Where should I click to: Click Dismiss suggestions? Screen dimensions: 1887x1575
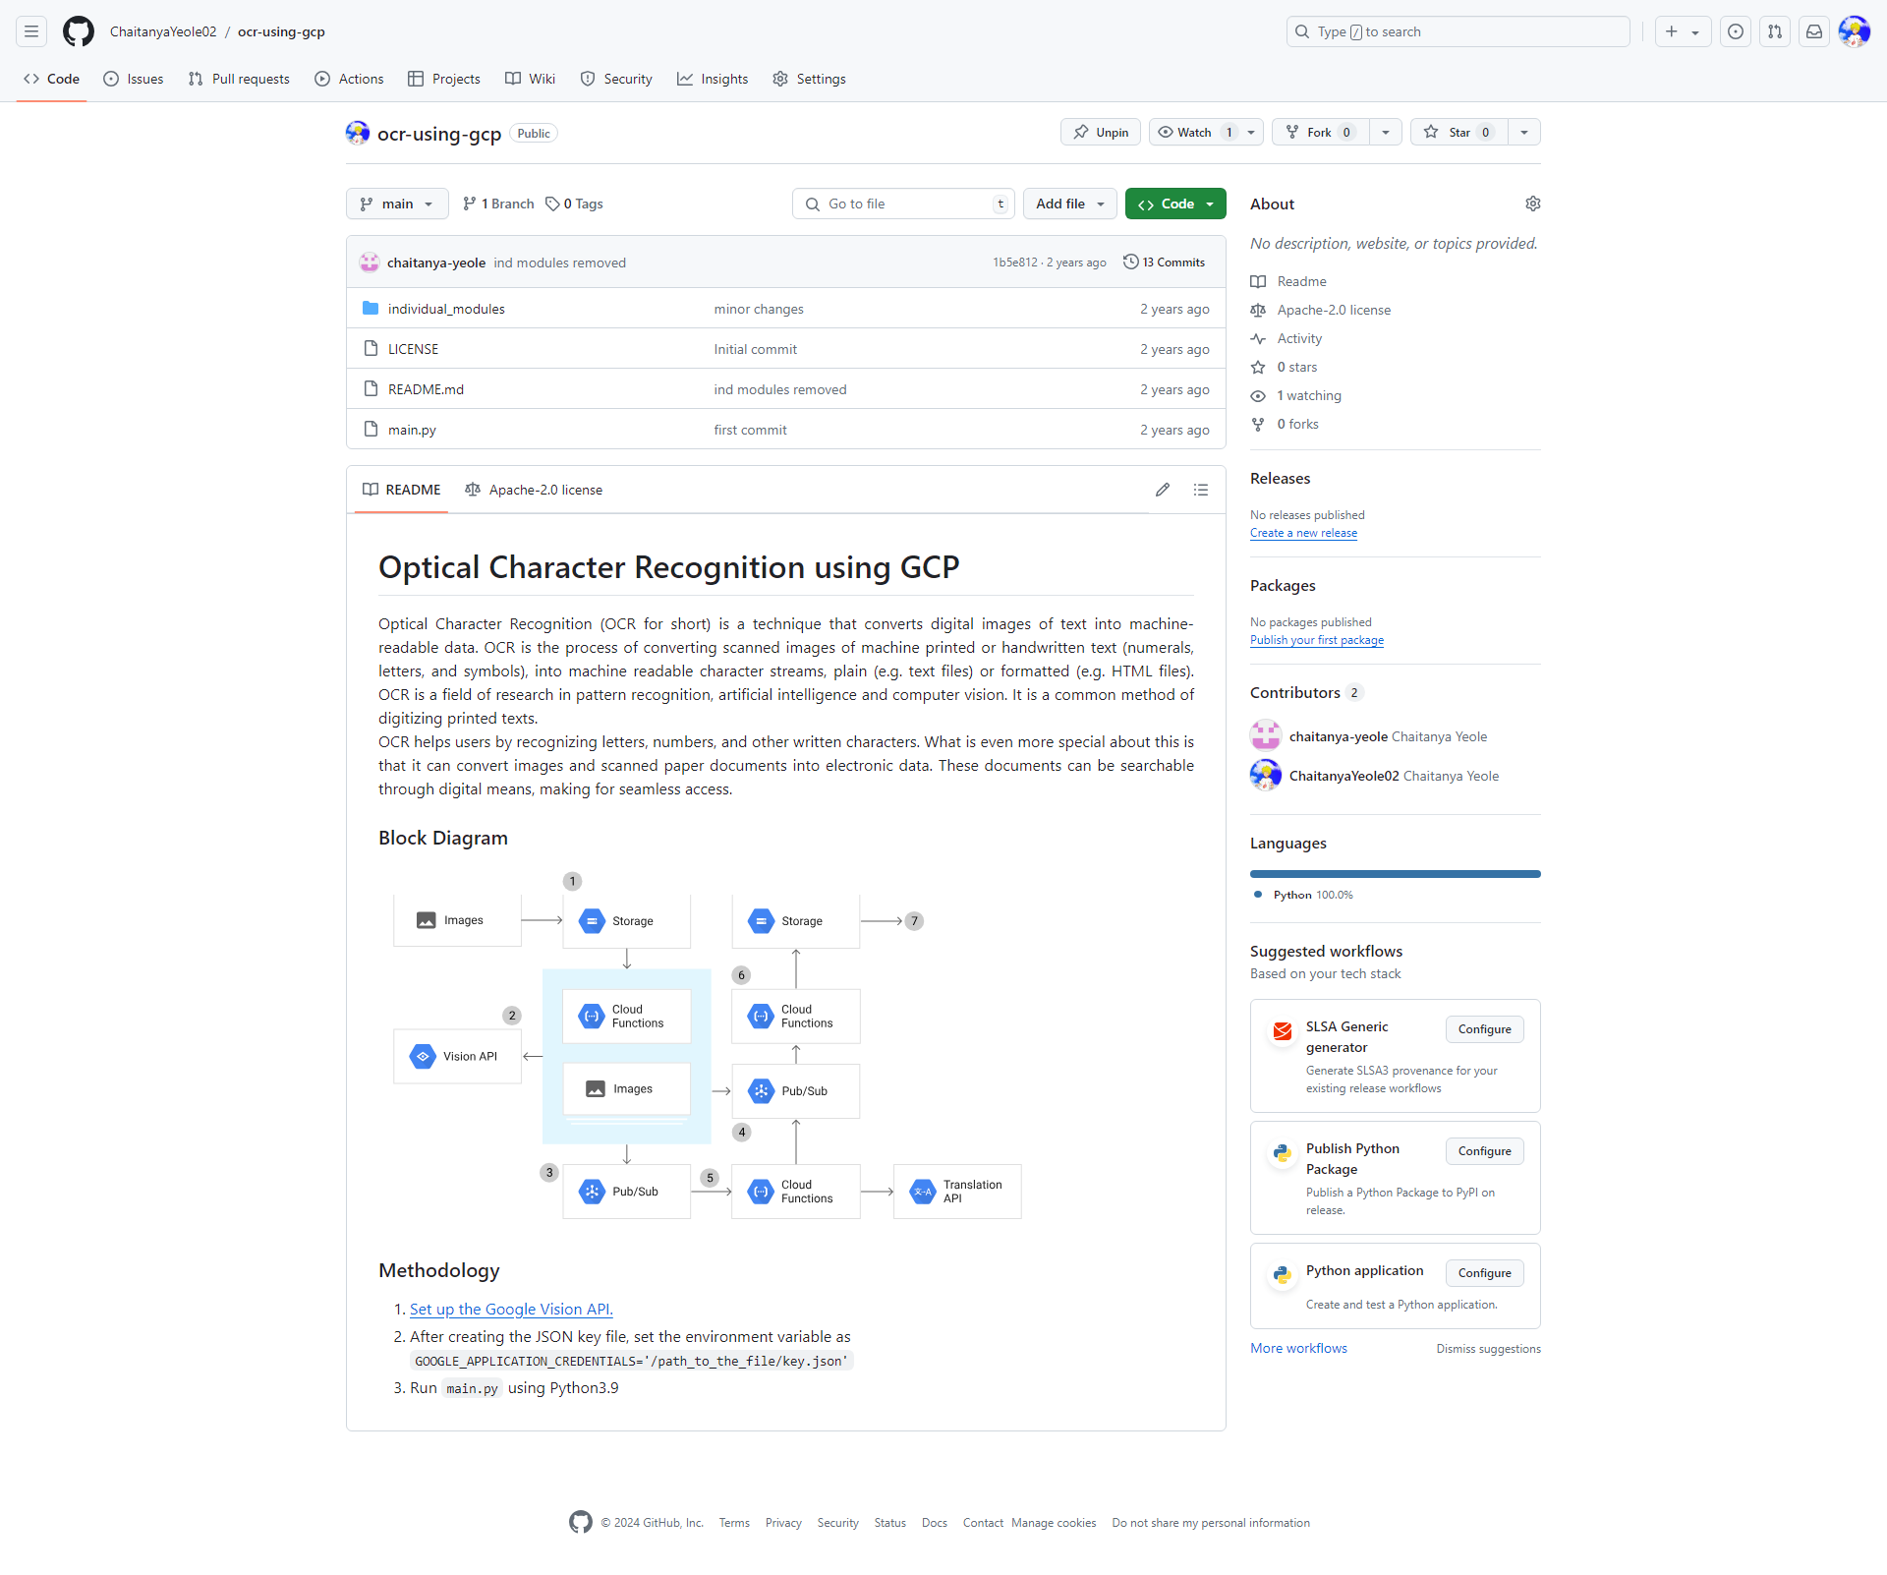[x=1488, y=1349]
